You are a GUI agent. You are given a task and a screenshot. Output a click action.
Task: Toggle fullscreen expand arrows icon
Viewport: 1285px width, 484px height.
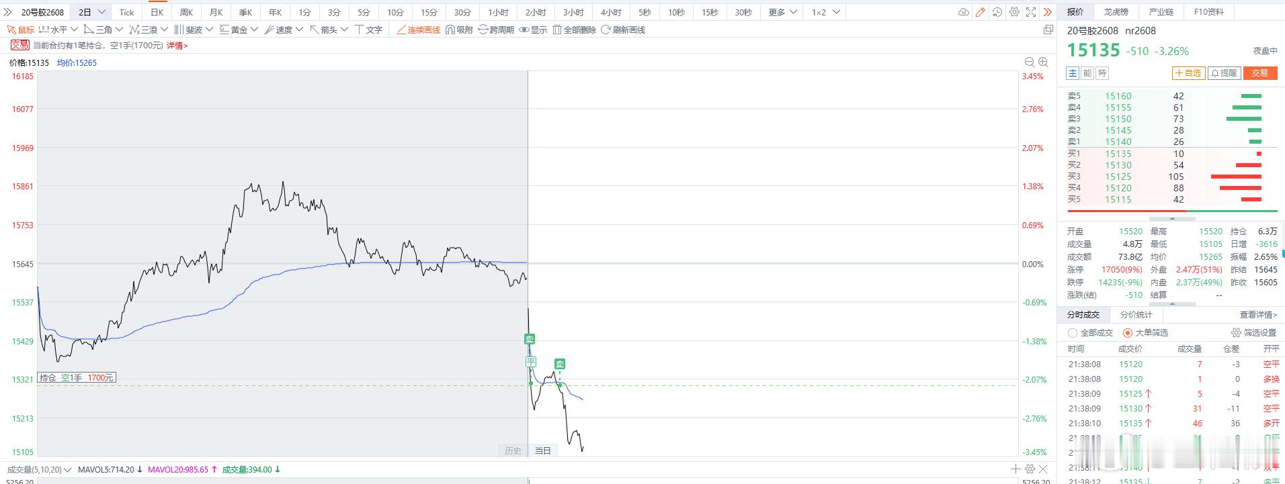(1031, 12)
